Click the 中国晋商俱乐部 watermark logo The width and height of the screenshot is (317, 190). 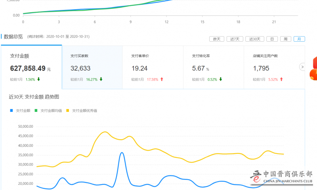282,177
